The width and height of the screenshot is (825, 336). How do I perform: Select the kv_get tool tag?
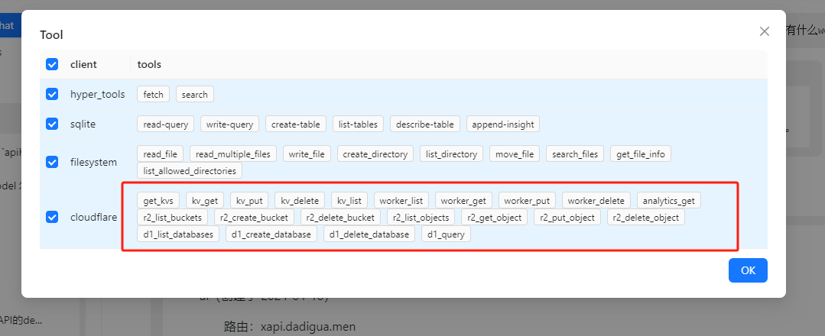(205, 200)
